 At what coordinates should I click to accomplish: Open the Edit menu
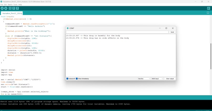[x=5, y=4]
